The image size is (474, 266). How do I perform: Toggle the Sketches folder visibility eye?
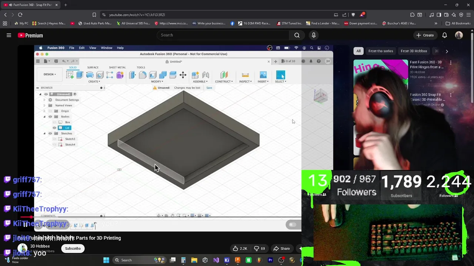(x=50, y=133)
